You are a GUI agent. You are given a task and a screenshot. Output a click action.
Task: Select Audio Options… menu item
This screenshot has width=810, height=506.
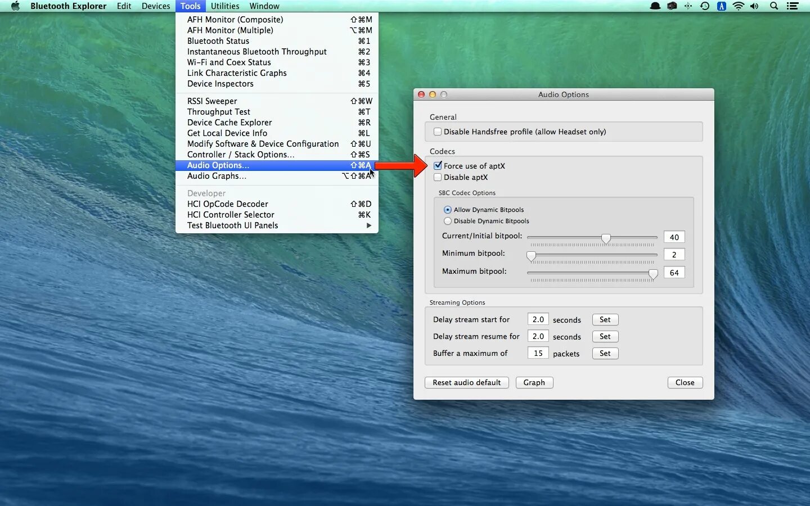pos(277,165)
